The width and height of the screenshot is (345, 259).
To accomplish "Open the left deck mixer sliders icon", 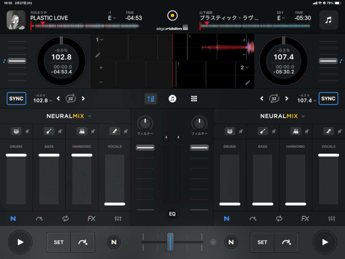I will [118, 219].
